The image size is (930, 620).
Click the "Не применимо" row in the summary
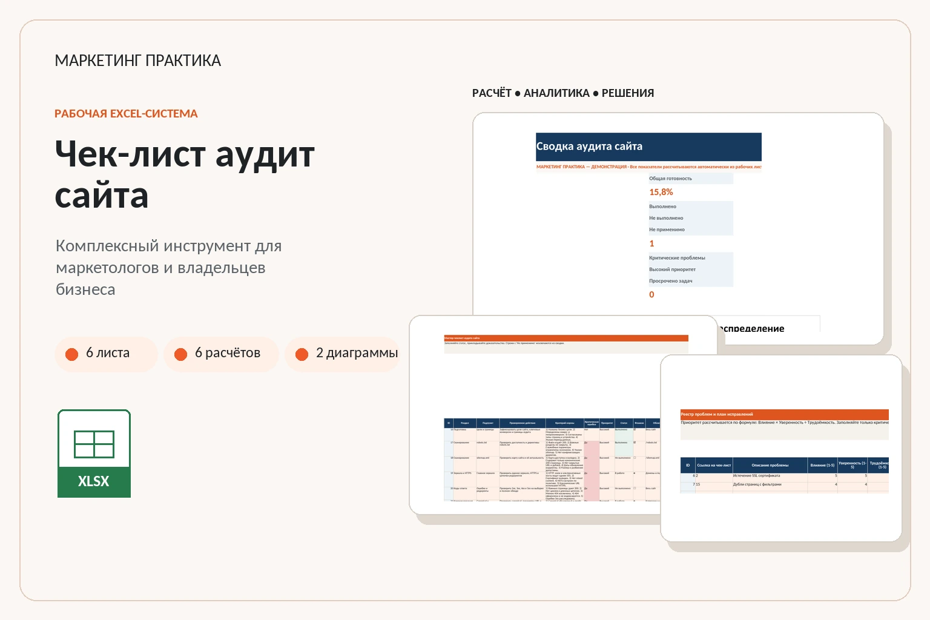pos(690,229)
